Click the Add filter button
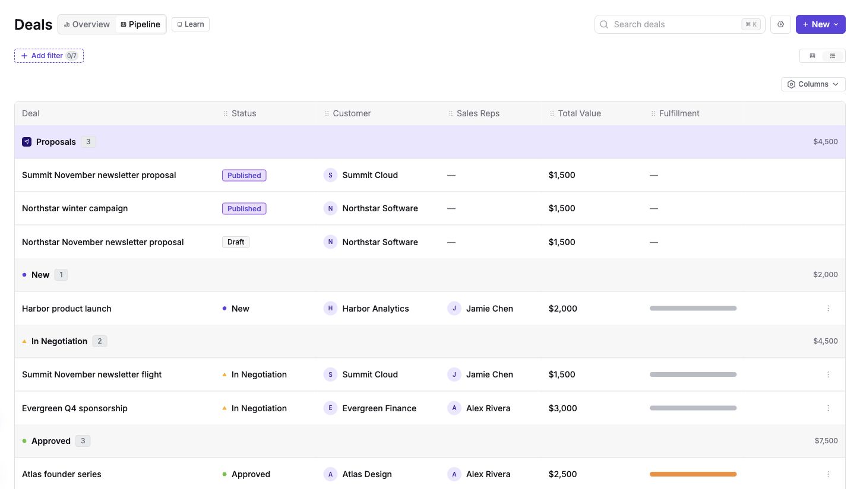The image size is (860, 489). [x=49, y=56]
